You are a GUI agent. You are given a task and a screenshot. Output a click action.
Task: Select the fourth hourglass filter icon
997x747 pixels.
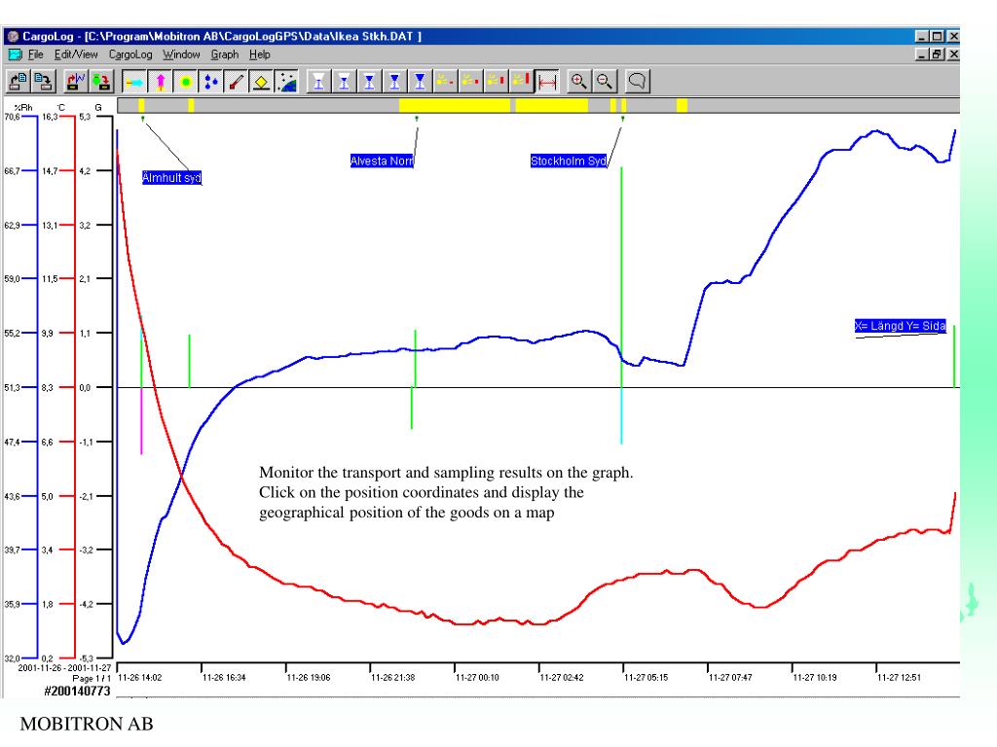coord(395,82)
